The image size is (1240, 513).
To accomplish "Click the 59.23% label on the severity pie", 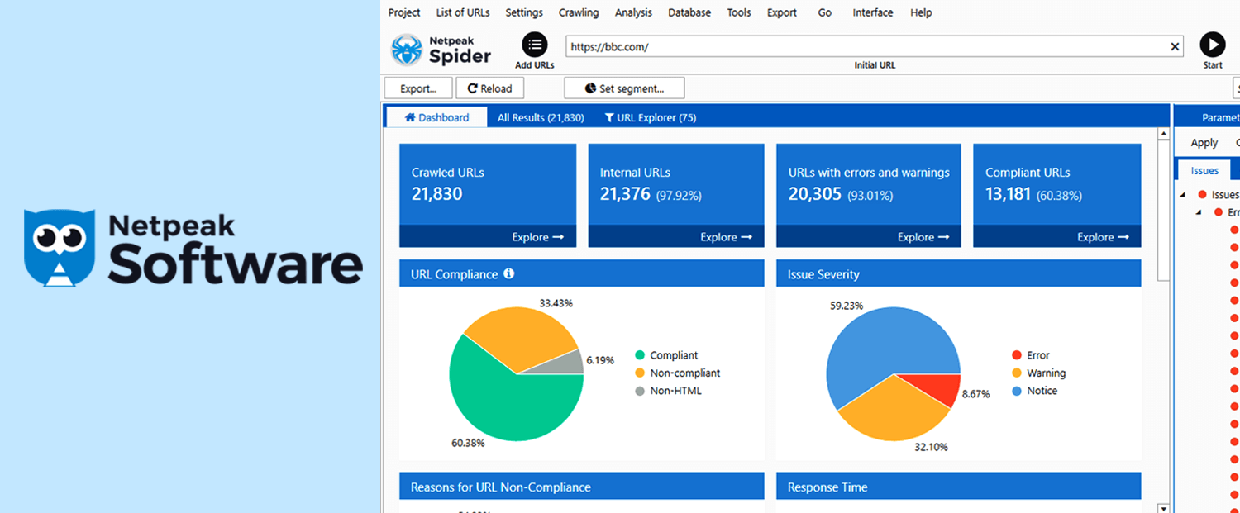I will coord(847,306).
